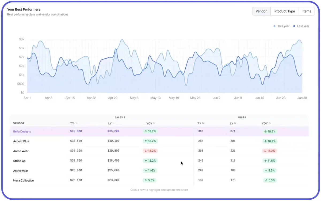
Task: Click units value 209 for Activewear
Action: [201, 170]
